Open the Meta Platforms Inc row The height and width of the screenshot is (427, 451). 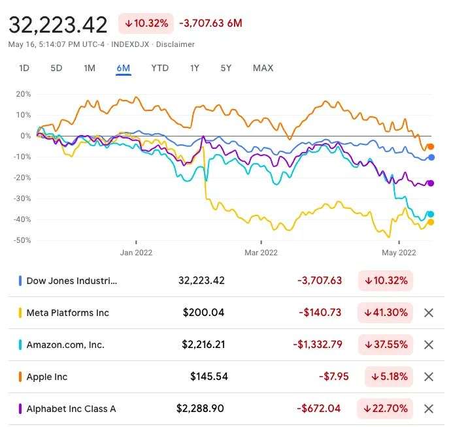point(68,313)
